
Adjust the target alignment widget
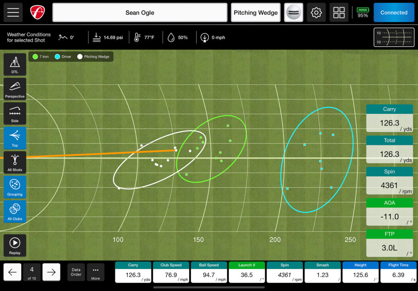pos(394,37)
